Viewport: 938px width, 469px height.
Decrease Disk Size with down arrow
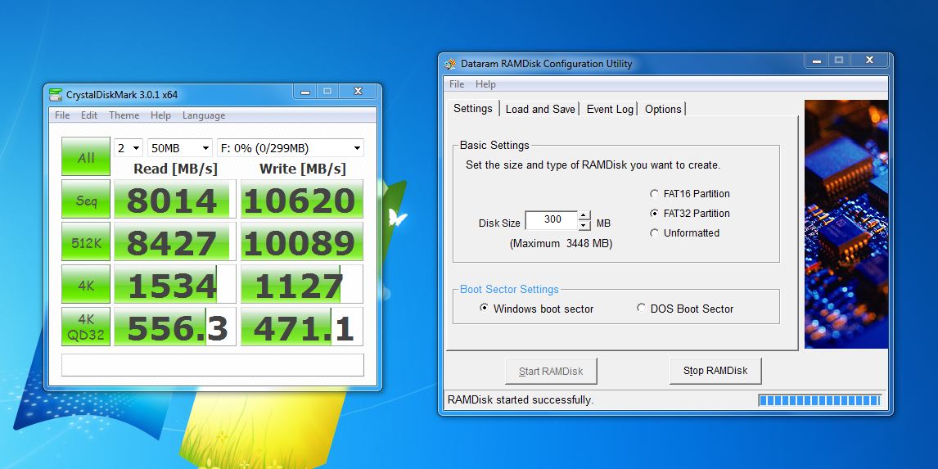[584, 226]
